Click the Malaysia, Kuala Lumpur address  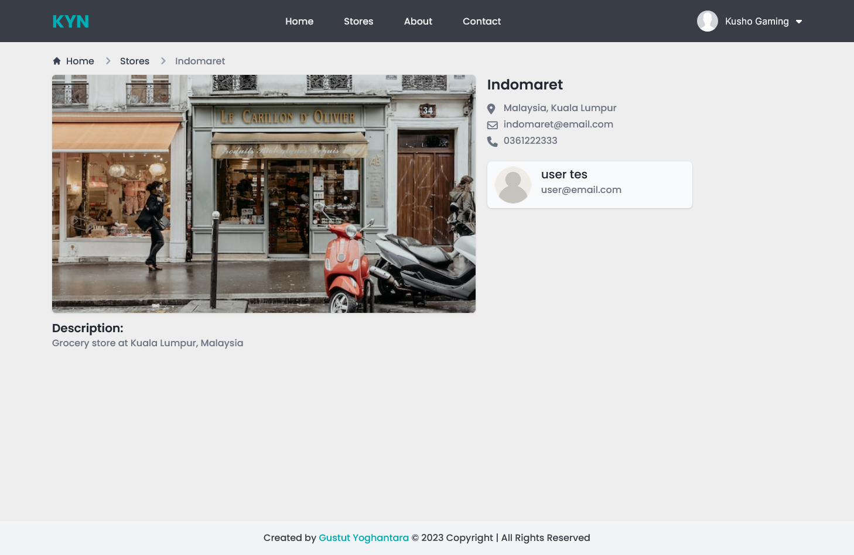pos(560,108)
